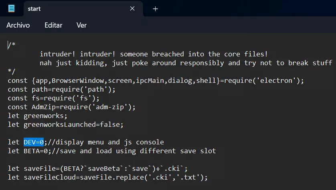Click the highlighted DEV=0 text
This screenshot has width=336, height=190.
(34, 142)
